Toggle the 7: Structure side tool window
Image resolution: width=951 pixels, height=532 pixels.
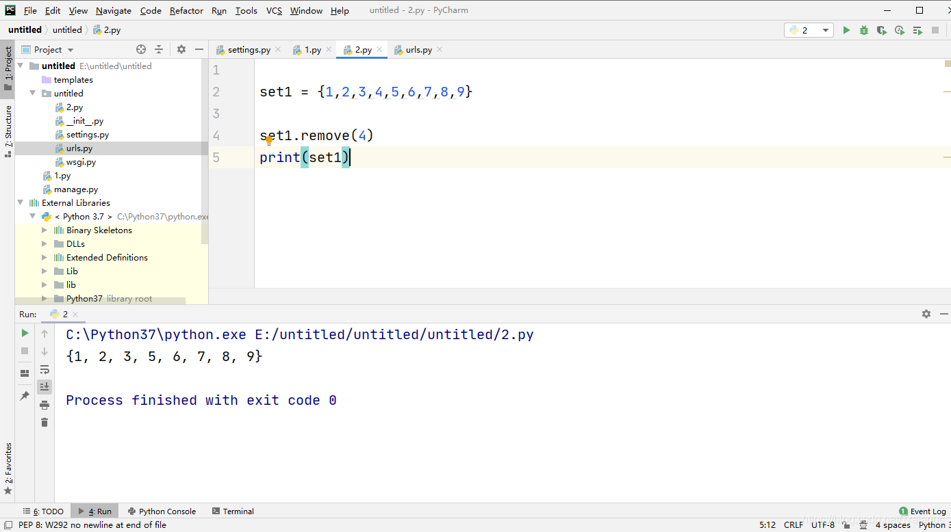pyautogui.click(x=8, y=131)
